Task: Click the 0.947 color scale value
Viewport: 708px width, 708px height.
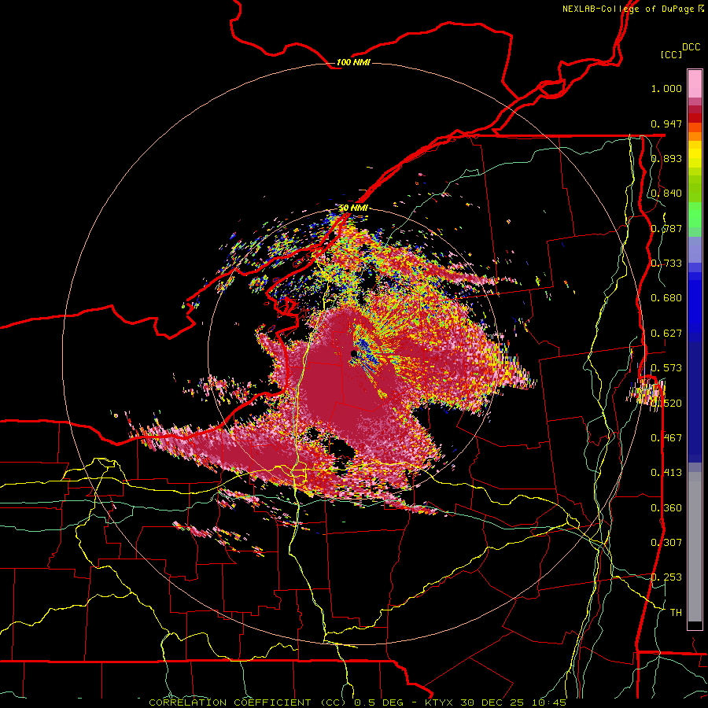Action: [666, 124]
